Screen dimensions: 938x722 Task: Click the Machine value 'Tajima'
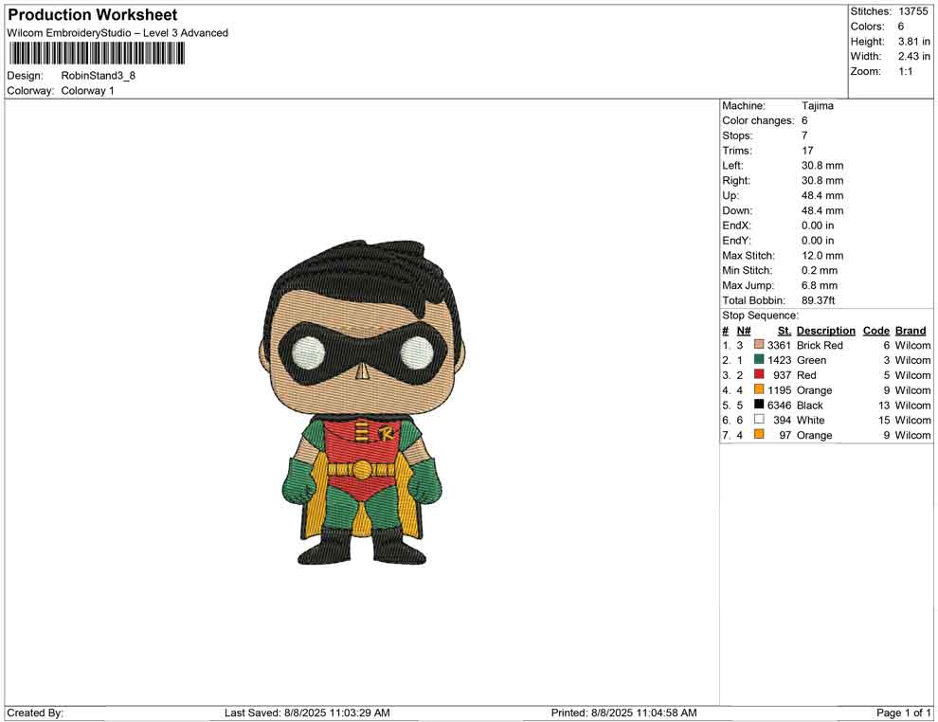(x=817, y=106)
